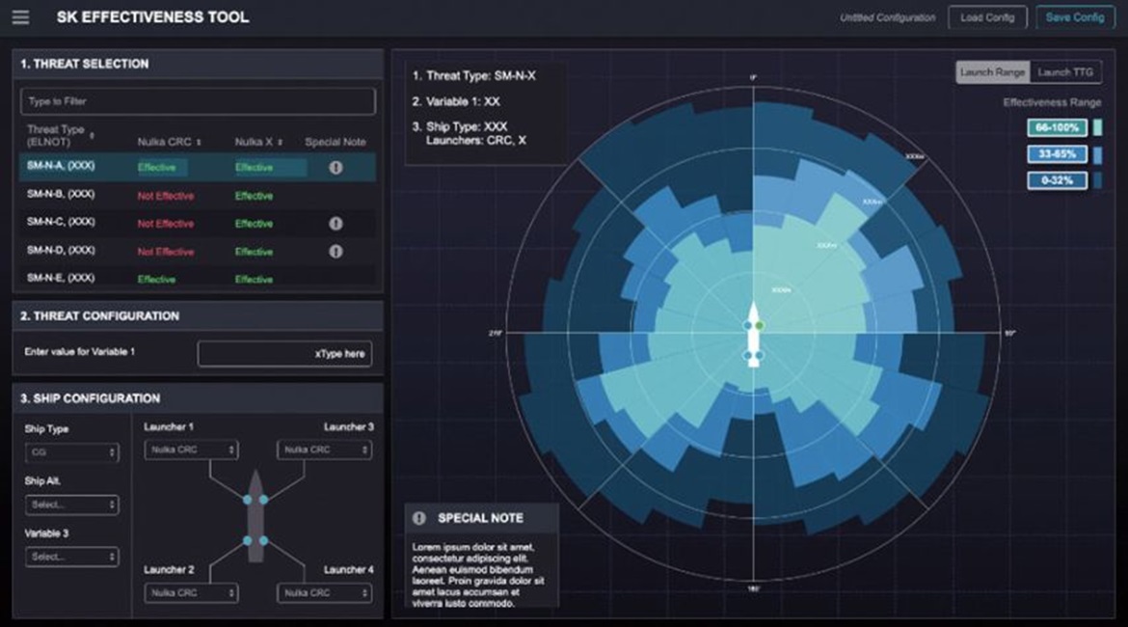Open the Ship Type dropdown
Image resolution: width=1128 pixels, height=627 pixels.
[x=72, y=452]
